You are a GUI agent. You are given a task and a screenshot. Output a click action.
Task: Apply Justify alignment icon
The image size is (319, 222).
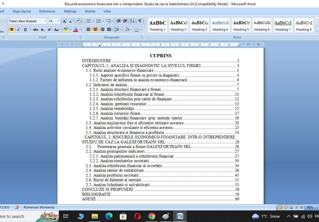tap(109, 29)
